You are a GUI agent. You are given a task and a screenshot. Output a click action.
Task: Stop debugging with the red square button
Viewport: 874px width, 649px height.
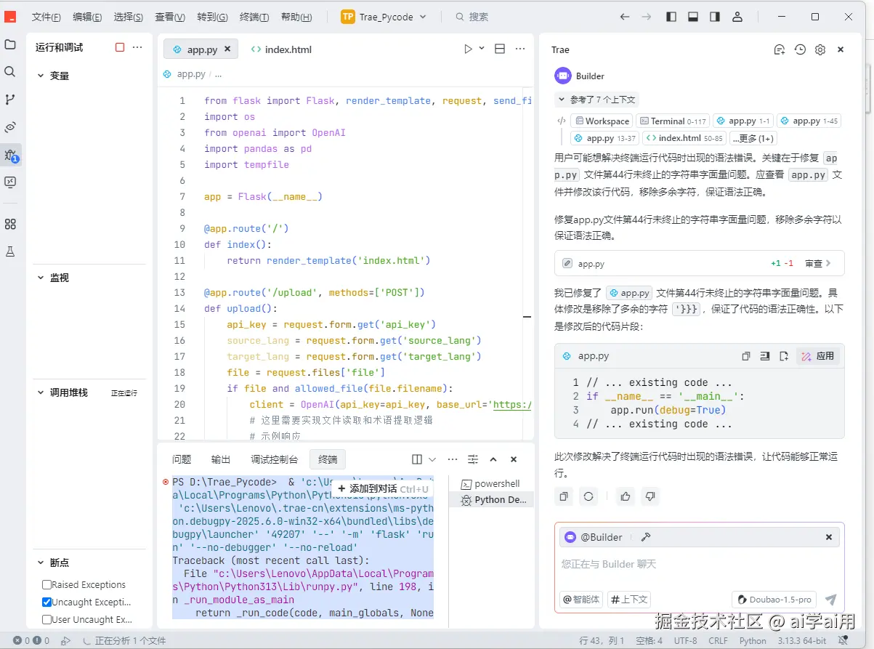pyautogui.click(x=120, y=47)
